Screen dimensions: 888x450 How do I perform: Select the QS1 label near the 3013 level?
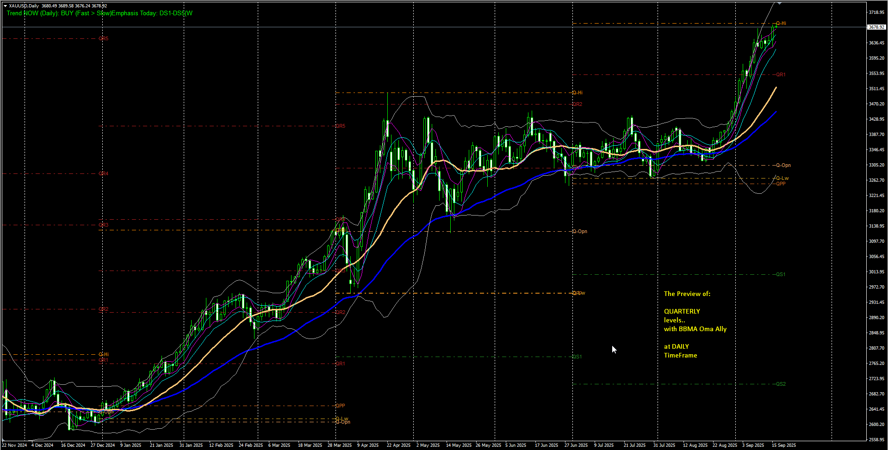(781, 274)
